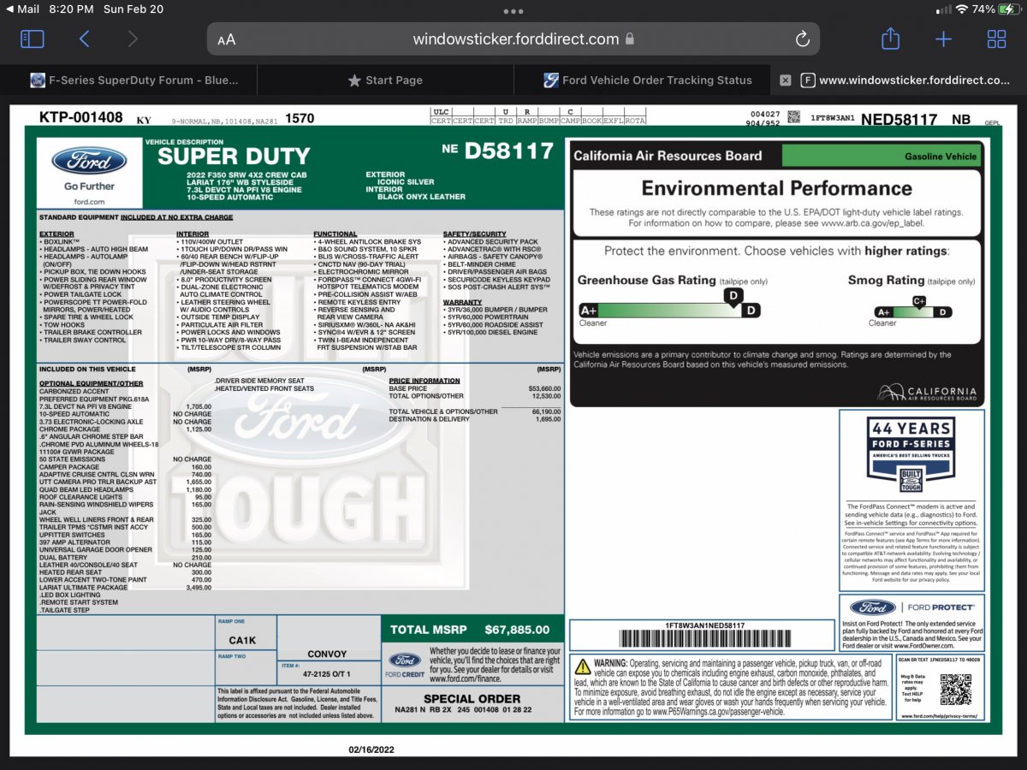Screen dimensions: 1027x770
Task: Click the blue favicon of the SuperDuty Forum tab
Action: pos(38,80)
